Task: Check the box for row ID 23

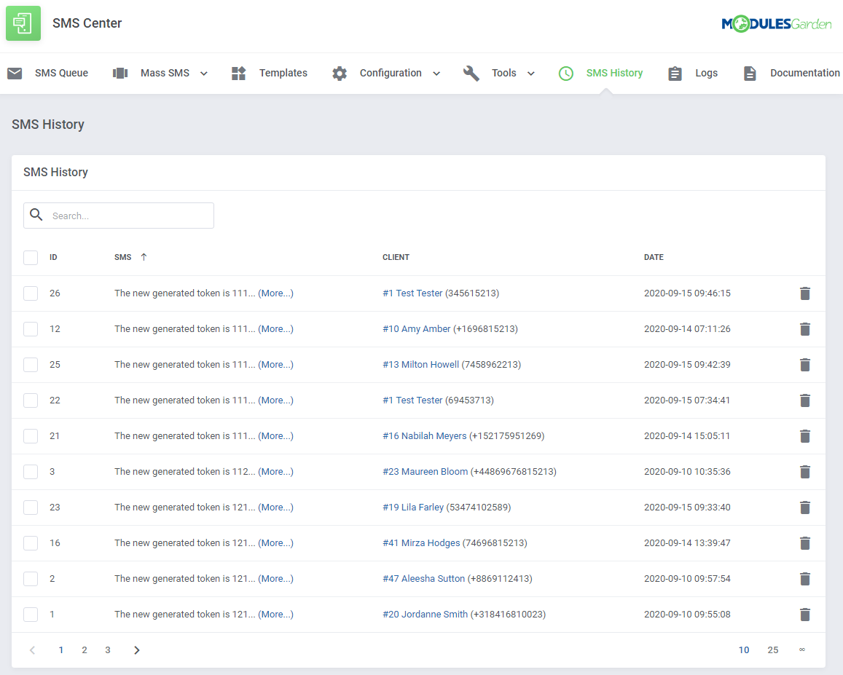Action: [x=31, y=508]
